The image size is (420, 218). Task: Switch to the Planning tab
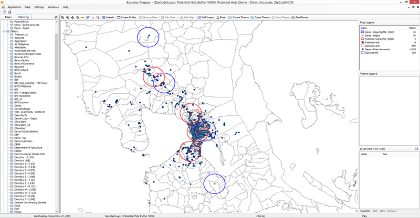pos(24,17)
